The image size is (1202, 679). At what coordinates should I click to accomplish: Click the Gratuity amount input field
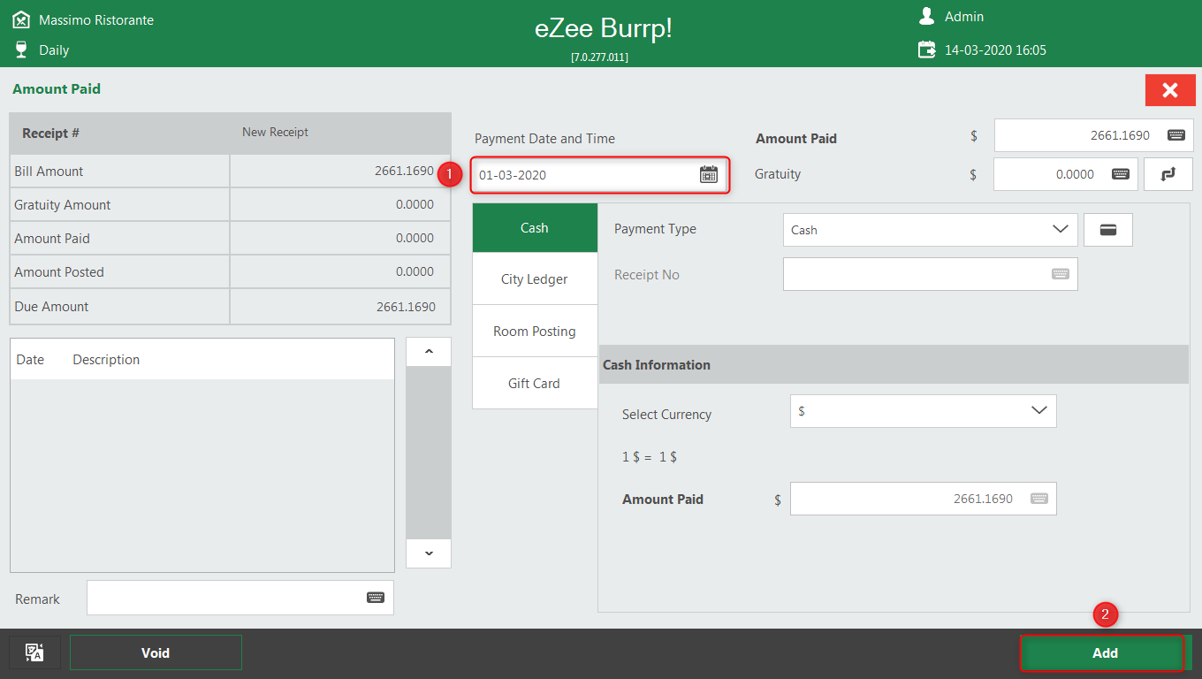pos(1065,174)
